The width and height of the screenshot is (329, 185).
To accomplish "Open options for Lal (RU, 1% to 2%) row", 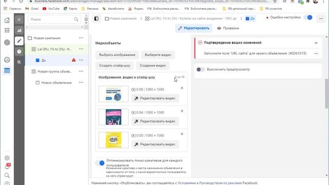I will click(81, 49).
